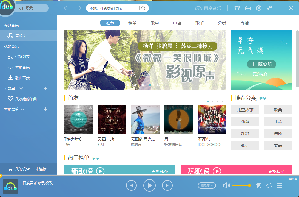Screen dimensions: 299x197
Task: Mute the volume speaker icon
Action: (x=226, y=185)
